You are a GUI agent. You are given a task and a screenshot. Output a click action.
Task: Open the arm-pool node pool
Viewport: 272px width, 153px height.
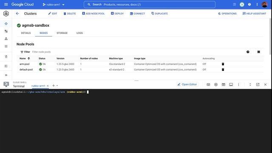(25, 64)
